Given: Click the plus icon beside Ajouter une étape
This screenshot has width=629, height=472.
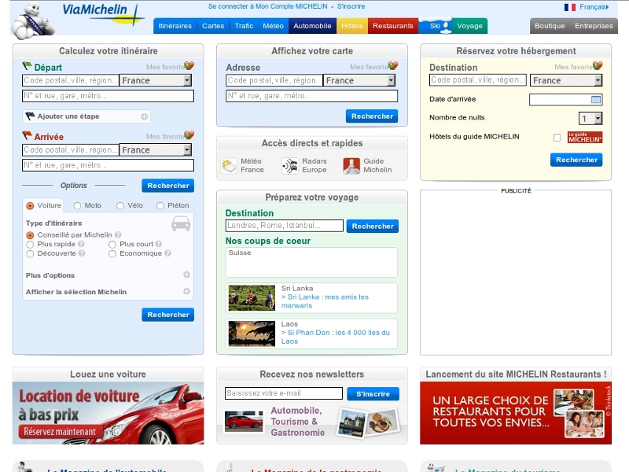Looking at the screenshot, I should (x=144, y=116).
